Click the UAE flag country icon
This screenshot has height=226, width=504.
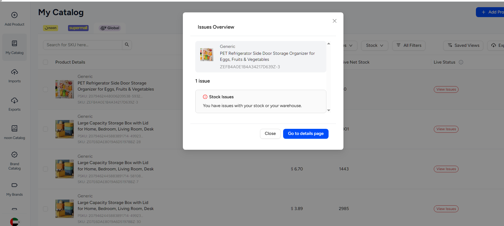[x=14, y=222]
